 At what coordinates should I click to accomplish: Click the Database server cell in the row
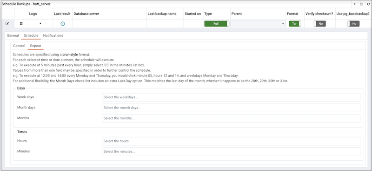click(110, 24)
